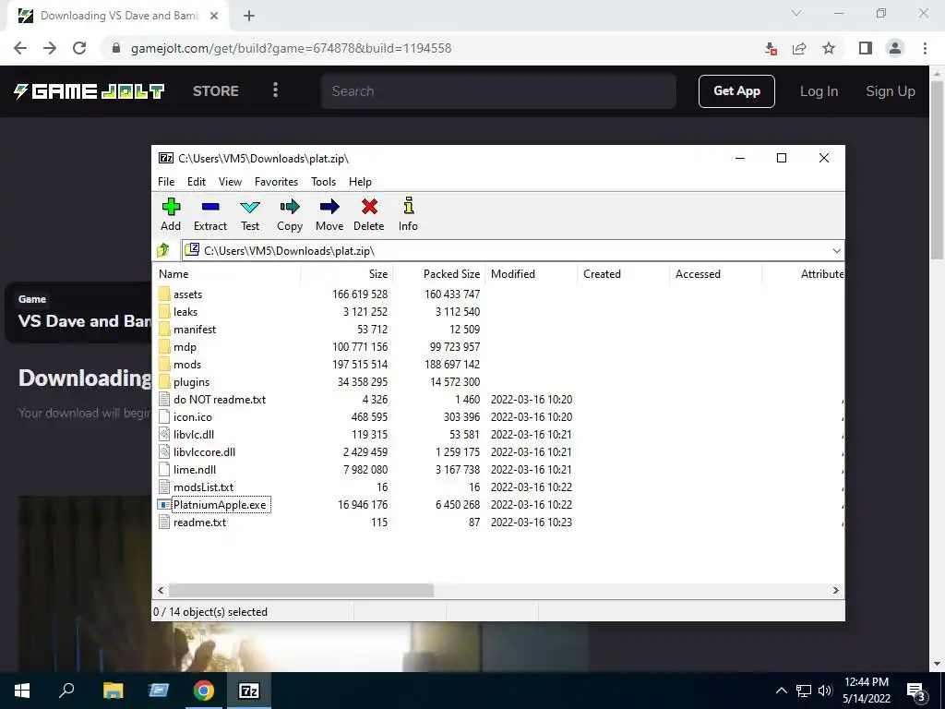This screenshot has height=709, width=945.
Task: Toggle Chrome side panel icon
Action: point(866,48)
